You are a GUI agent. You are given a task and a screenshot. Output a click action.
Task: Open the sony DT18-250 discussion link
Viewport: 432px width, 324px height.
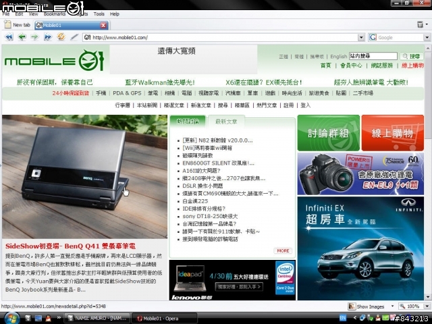click(x=210, y=216)
